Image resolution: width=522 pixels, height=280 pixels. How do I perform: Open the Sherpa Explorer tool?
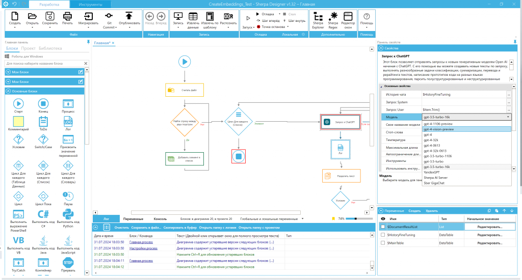pyautogui.click(x=318, y=19)
